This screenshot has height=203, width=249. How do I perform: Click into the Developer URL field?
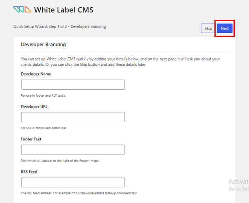72,117
